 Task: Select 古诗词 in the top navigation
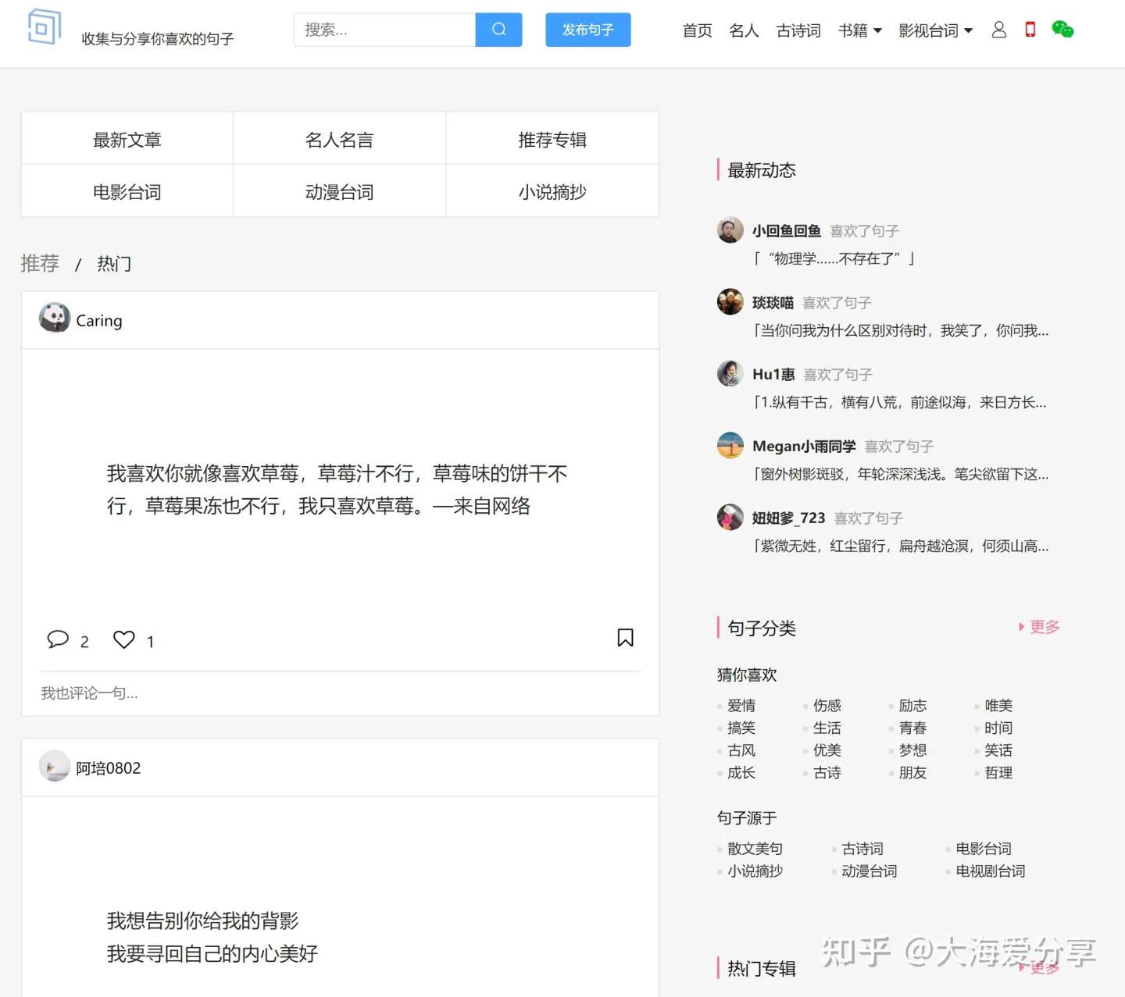(x=798, y=30)
